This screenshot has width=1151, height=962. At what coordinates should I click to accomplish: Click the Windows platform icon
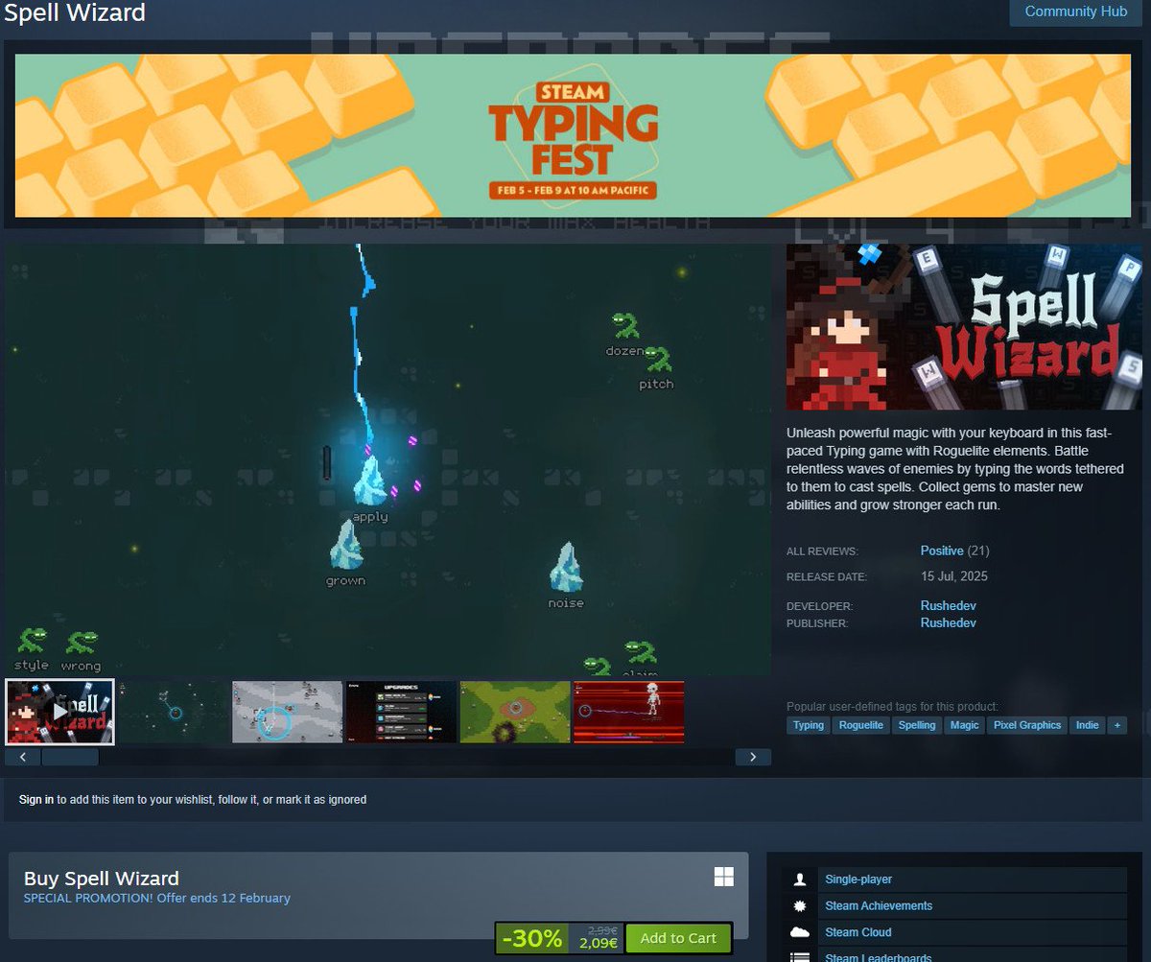pyautogui.click(x=723, y=877)
